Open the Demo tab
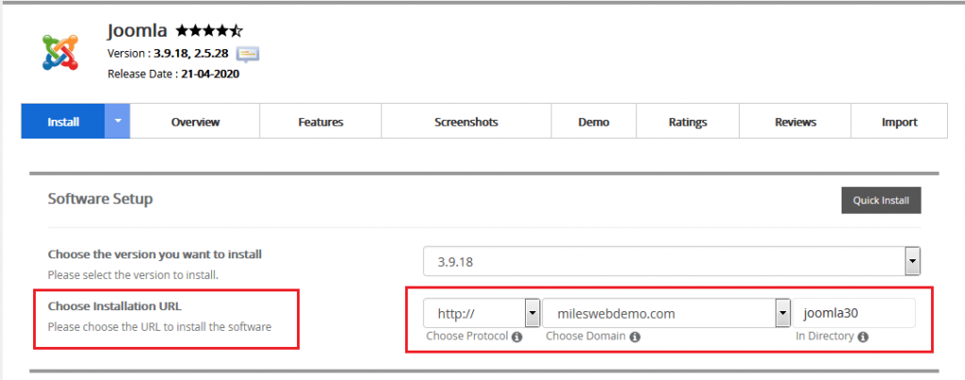The image size is (965, 380). (594, 122)
